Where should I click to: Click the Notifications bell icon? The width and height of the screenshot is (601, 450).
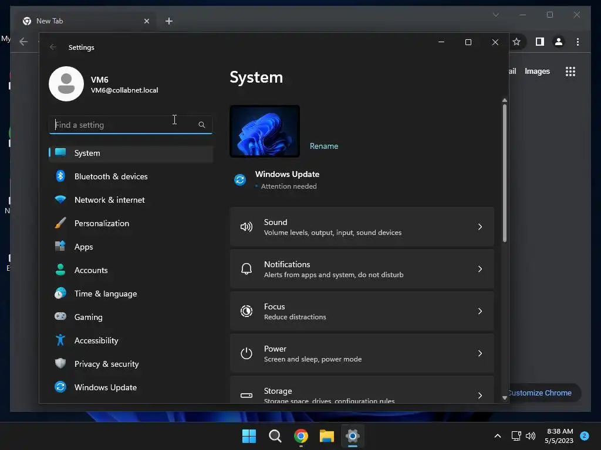(246, 269)
